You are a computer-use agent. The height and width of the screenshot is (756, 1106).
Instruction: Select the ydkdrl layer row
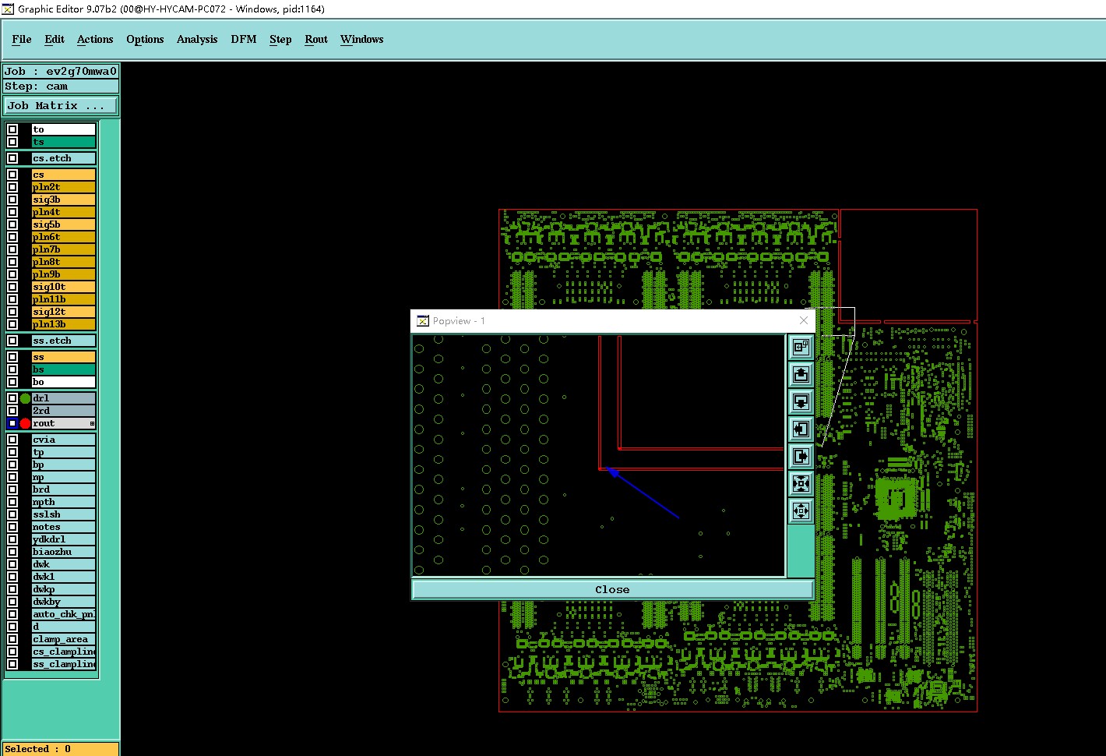(x=64, y=539)
